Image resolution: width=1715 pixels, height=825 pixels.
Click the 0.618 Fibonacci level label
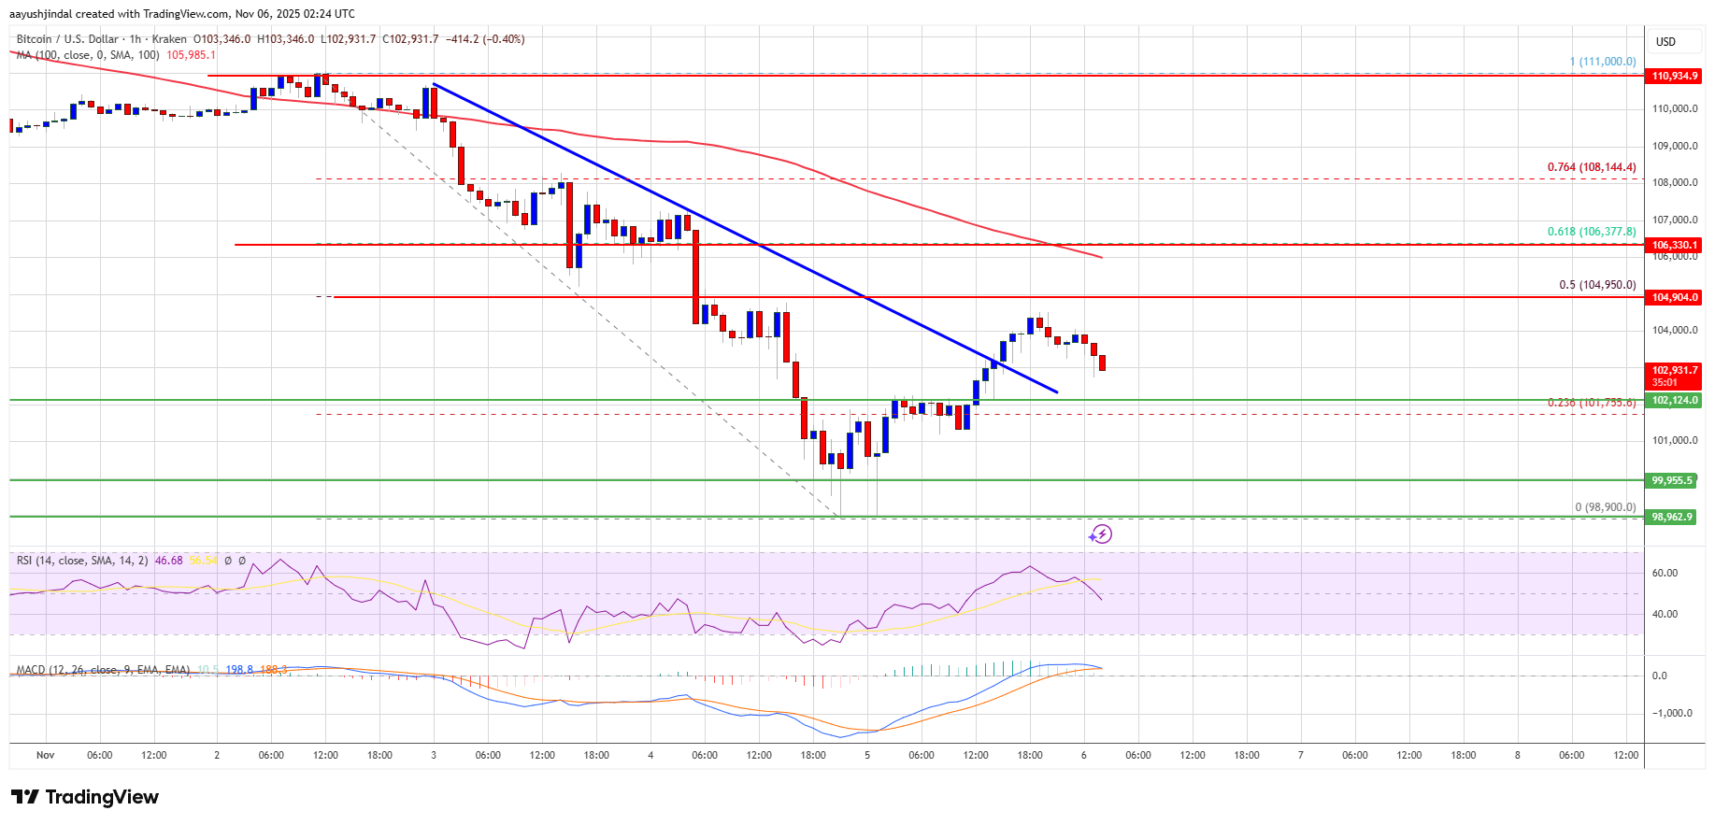click(1591, 232)
